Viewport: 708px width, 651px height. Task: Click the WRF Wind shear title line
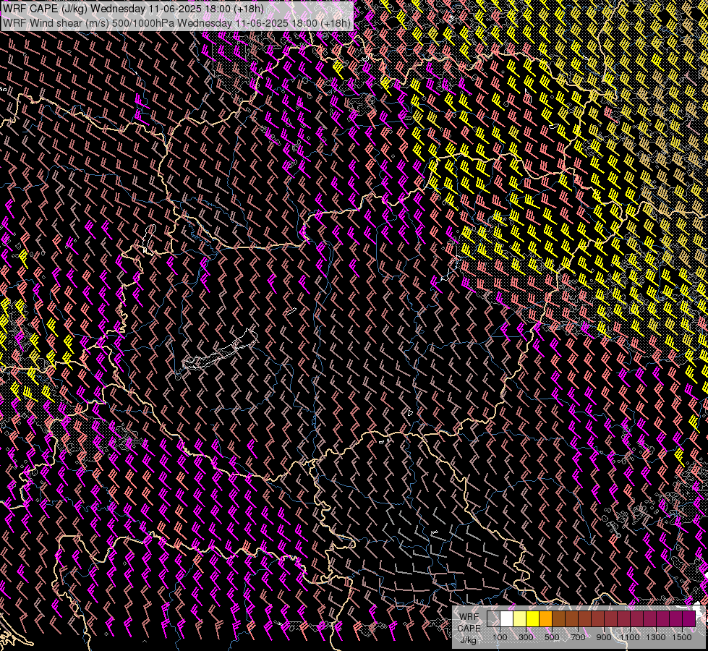(177, 23)
